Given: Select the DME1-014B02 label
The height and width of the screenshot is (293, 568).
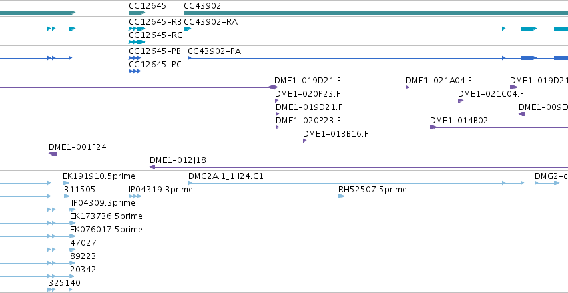Looking at the screenshot, I should (x=459, y=121).
